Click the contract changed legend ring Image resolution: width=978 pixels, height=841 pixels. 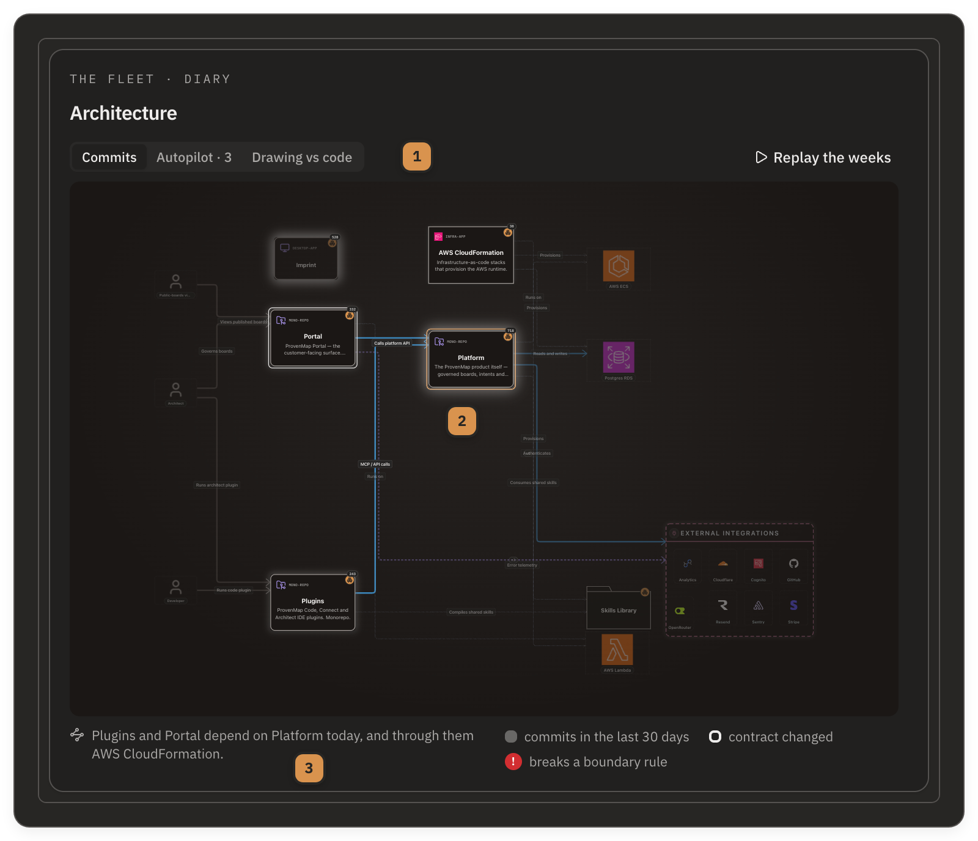pos(715,736)
